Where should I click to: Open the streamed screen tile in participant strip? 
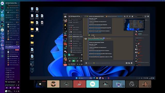[x=40, y=84]
